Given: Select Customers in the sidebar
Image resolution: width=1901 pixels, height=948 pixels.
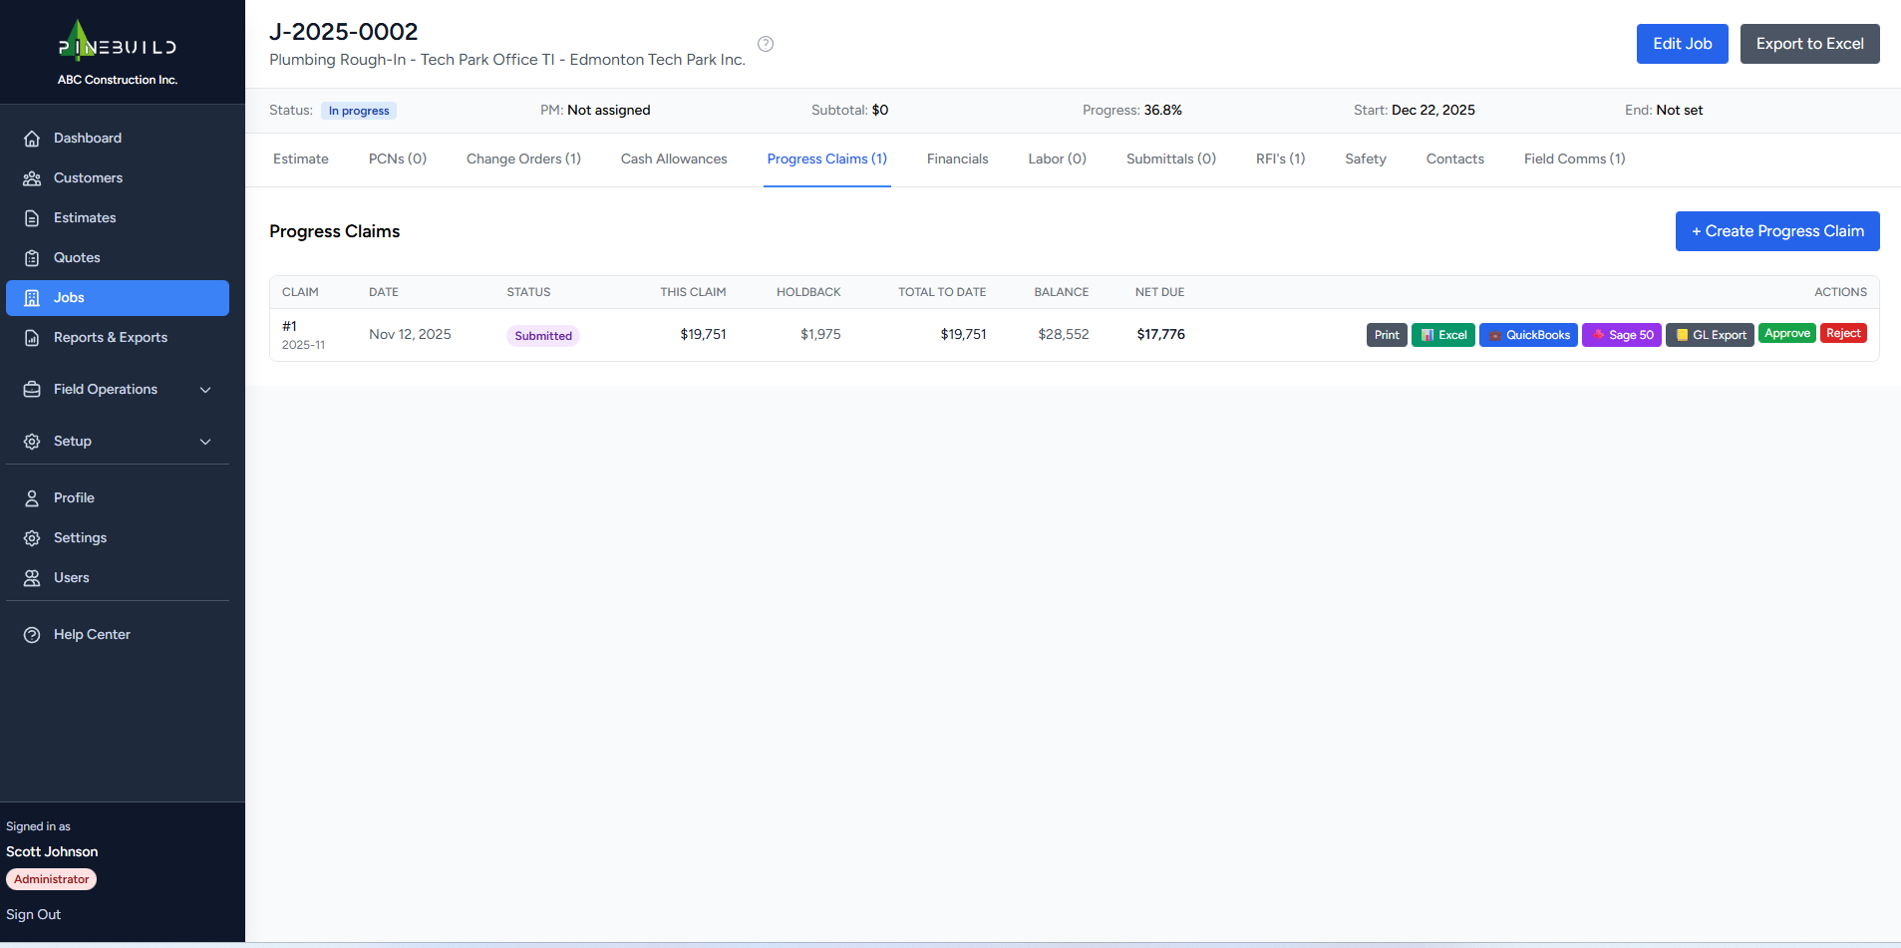Looking at the screenshot, I should pos(88,177).
